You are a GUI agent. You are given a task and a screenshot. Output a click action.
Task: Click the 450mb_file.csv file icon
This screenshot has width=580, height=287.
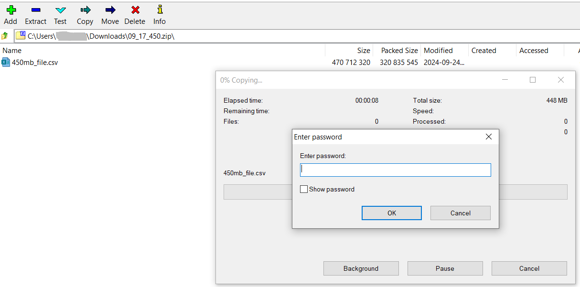point(6,62)
